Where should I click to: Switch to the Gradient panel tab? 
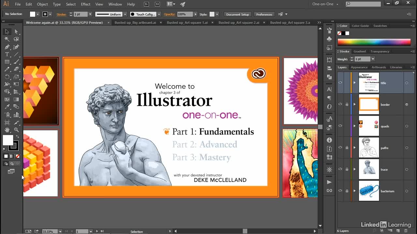(360, 51)
